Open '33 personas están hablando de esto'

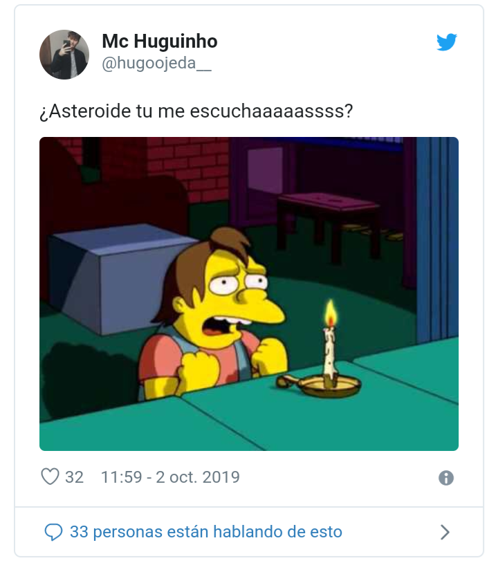click(x=206, y=532)
